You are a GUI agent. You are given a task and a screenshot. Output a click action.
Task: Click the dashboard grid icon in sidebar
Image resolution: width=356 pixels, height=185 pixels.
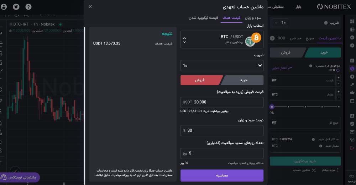tap(352, 21)
